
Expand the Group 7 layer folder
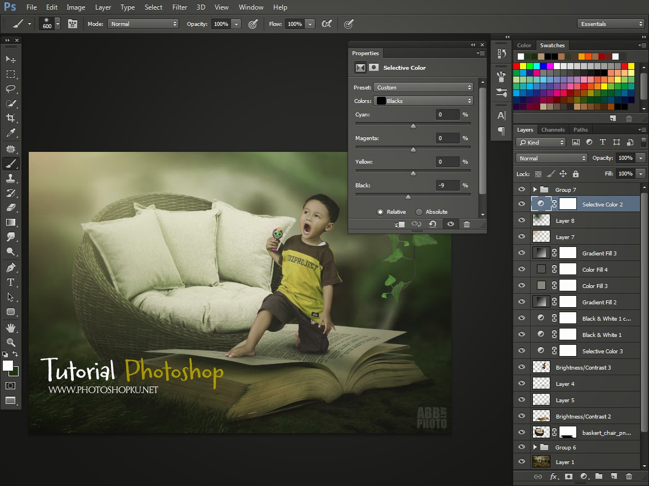click(535, 190)
